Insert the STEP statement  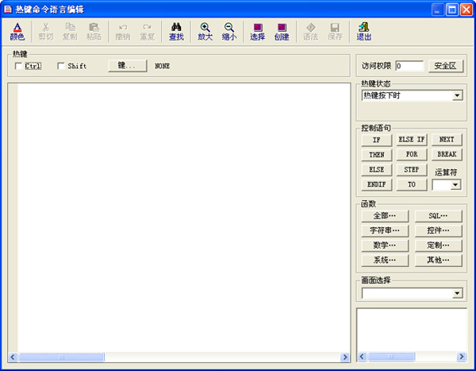[x=412, y=170]
